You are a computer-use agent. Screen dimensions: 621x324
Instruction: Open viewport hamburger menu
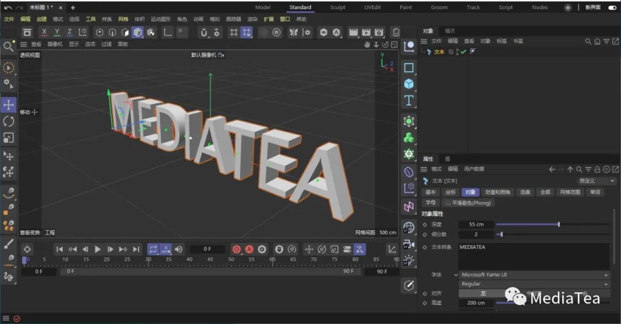click(x=24, y=44)
